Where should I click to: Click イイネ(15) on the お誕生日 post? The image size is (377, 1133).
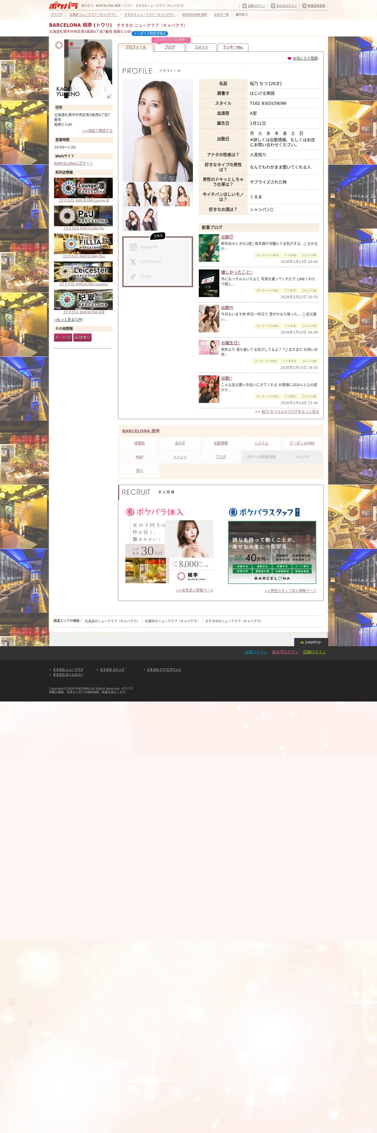point(289,361)
